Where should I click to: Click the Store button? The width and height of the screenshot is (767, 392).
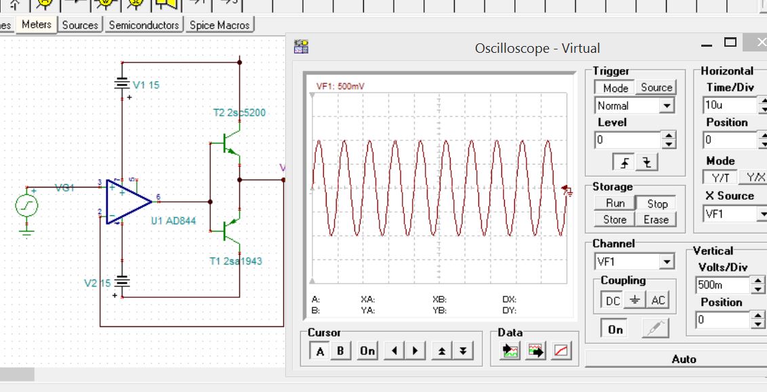[x=615, y=219]
